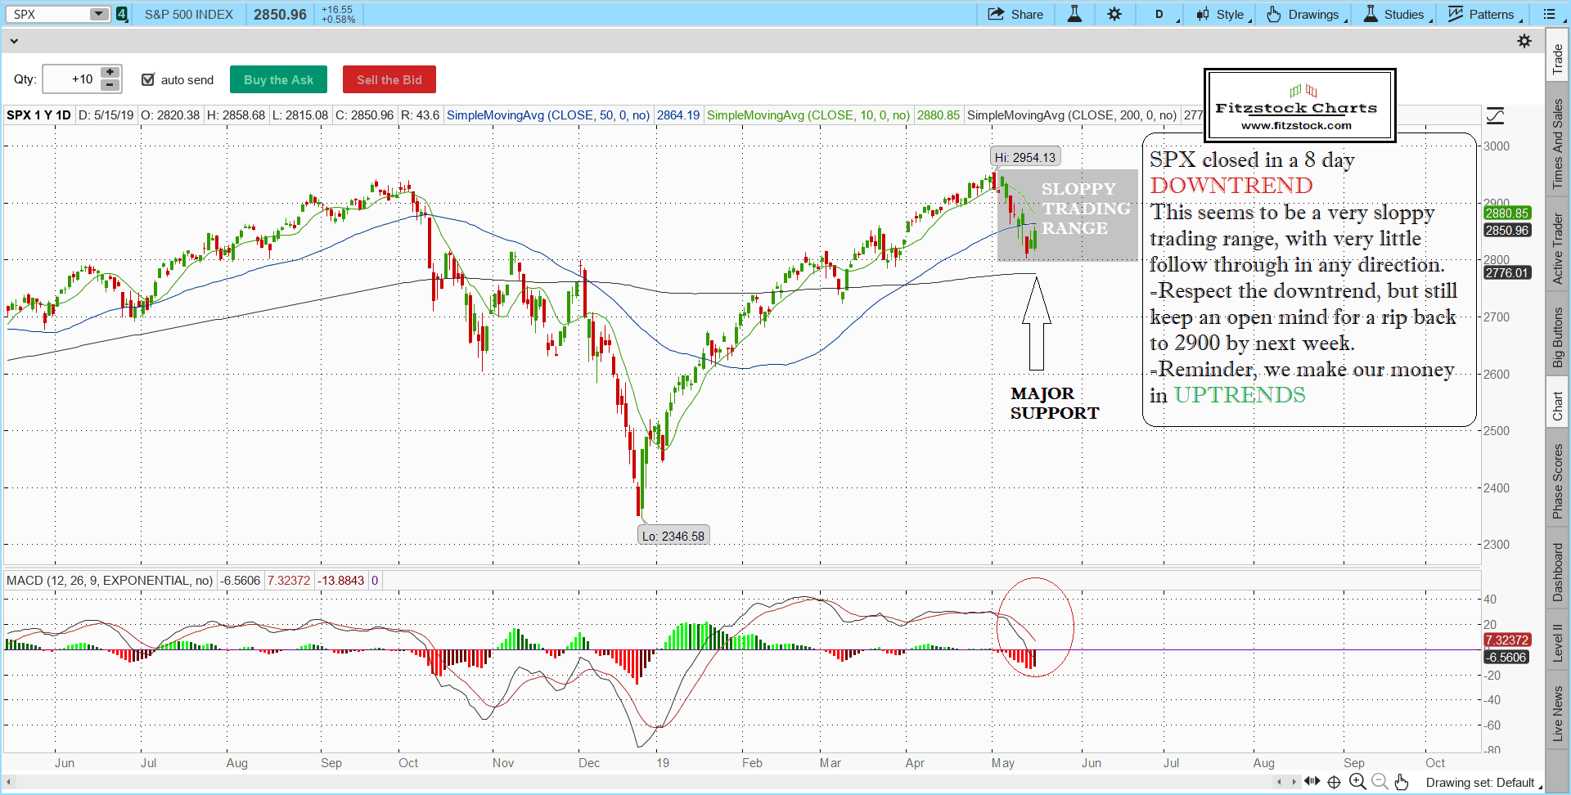The height and width of the screenshot is (795, 1571).
Task: Decrease quantity with the minus stepper
Action: pos(110,85)
